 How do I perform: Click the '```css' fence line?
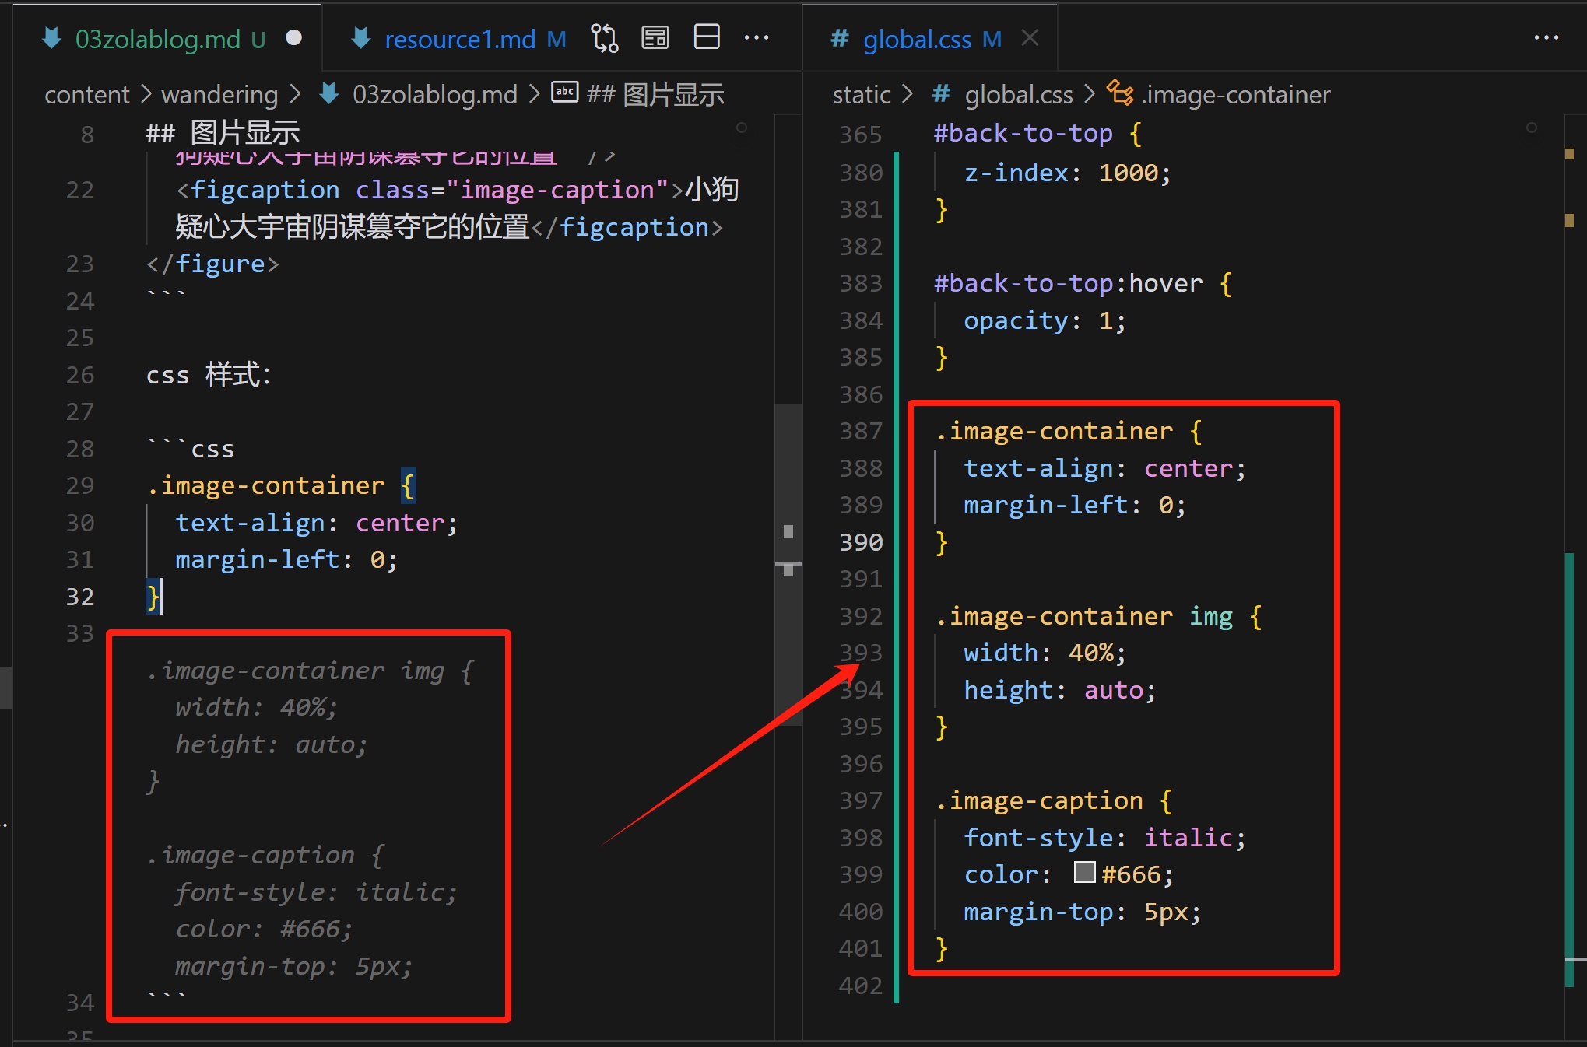pos(191,449)
